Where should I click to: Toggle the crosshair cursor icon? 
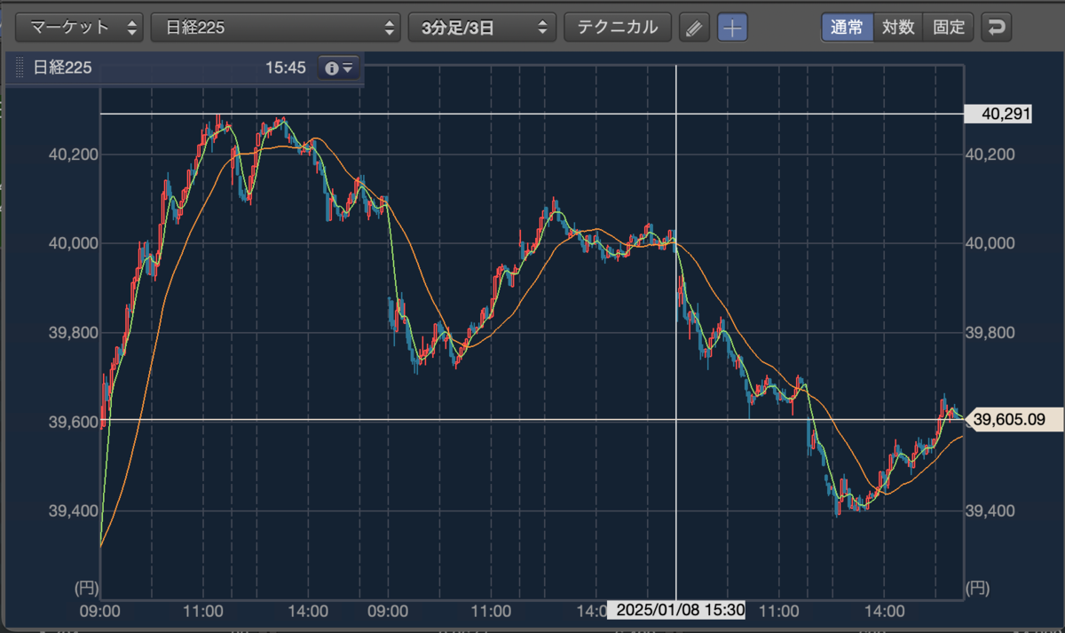coord(732,28)
